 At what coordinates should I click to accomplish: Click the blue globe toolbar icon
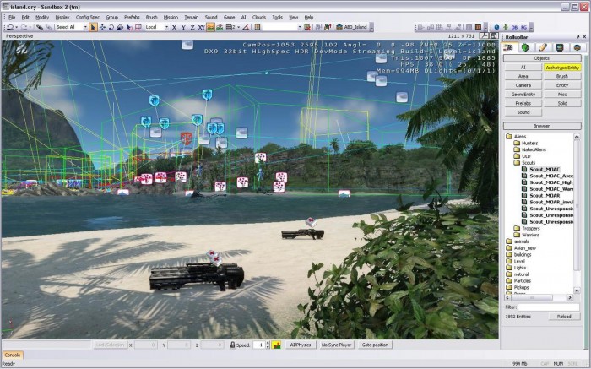pyautogui.click(x=496, y=27)
